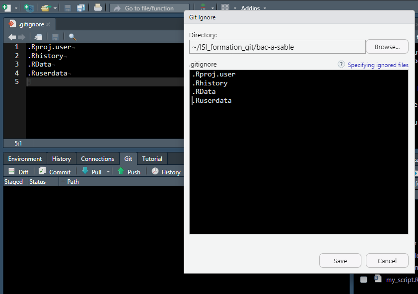Switch to the Connections tab
Screen dimensions: 418x294
click(x=97, y=159)
